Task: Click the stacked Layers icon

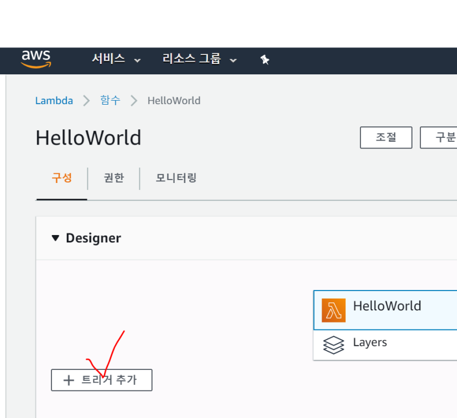Action: (334, 345)
